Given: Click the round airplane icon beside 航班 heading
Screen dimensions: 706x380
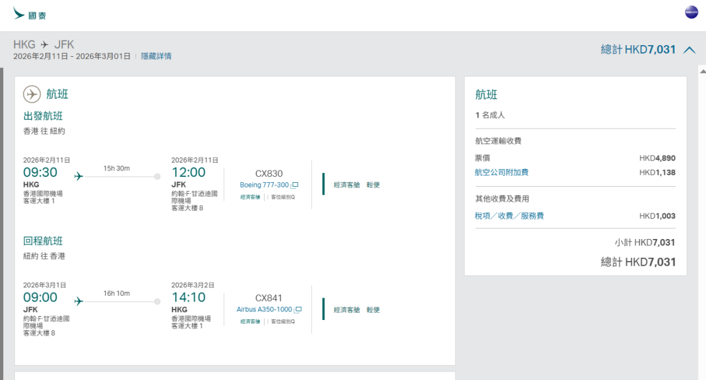Looking at the screenshot, I should [32, 94].
